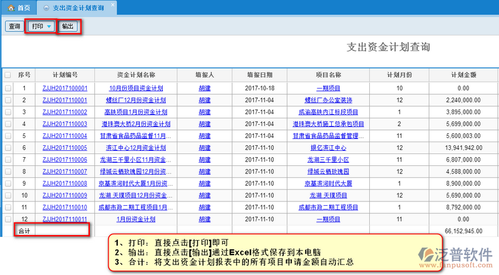Tick the checkbox for row 12
499x275 pixels.
[7, 220]
